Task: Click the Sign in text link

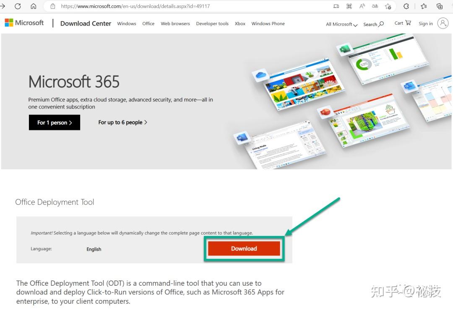Action: coord(426,23)
